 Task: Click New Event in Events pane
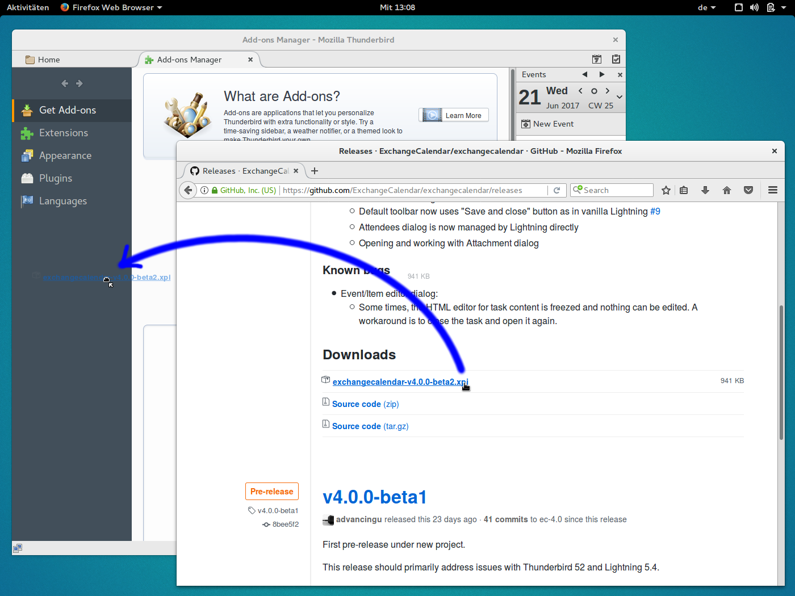(548, 124)
